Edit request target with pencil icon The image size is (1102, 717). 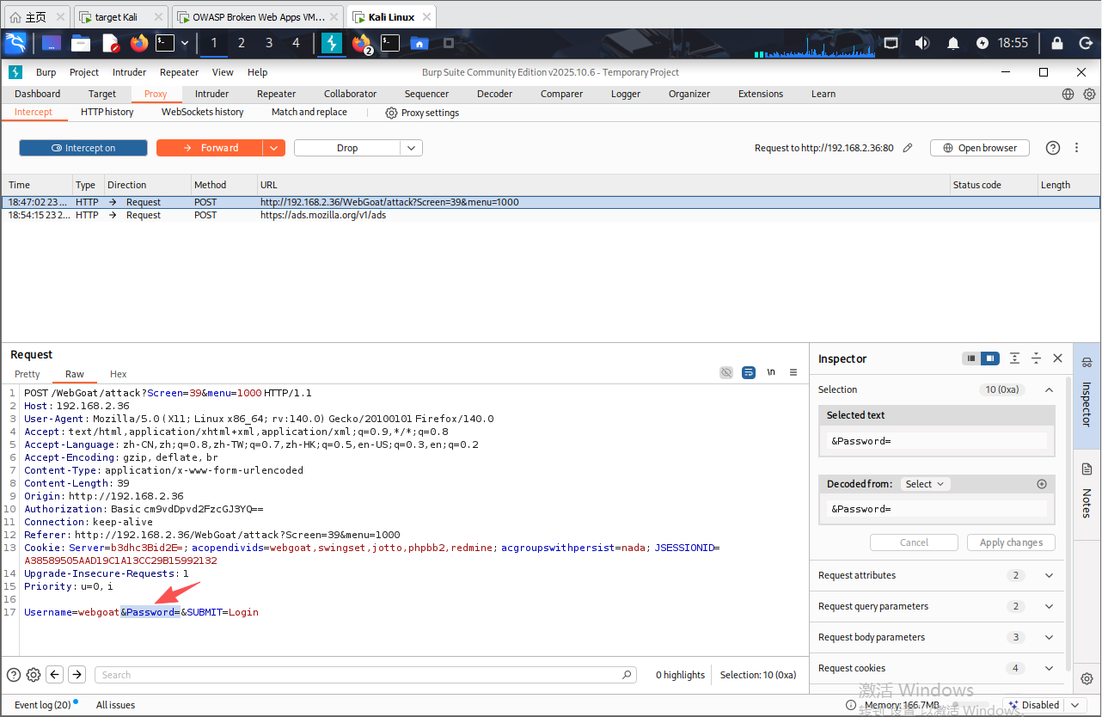click(908, 148)
